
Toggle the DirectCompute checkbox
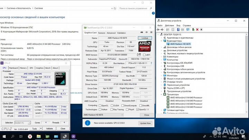122,105
